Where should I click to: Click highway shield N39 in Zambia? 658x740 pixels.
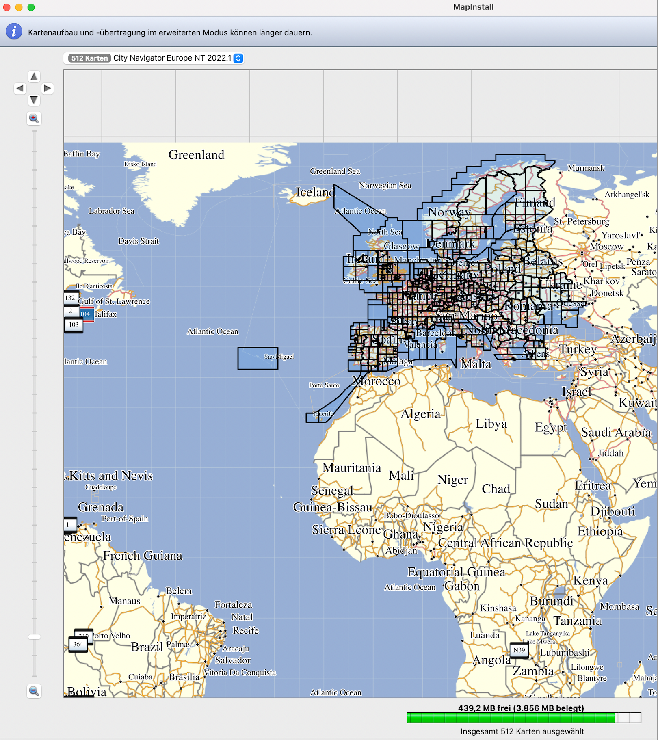tap(519, 650)
